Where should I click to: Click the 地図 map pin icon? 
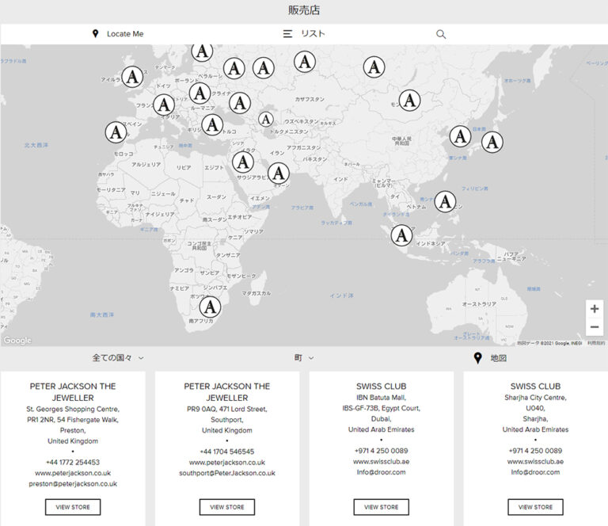[478, 357]
